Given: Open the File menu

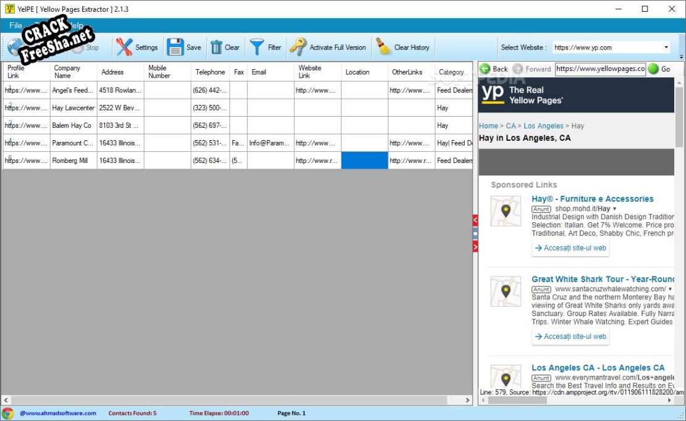Looking at the screenshot, I should point(15,26).
